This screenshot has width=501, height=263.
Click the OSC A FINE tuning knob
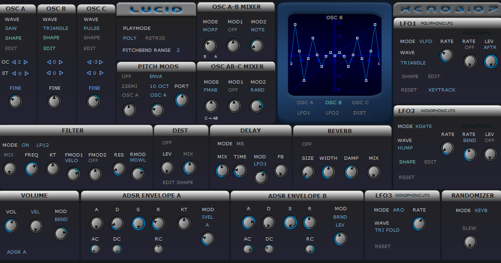pos(15,101)
